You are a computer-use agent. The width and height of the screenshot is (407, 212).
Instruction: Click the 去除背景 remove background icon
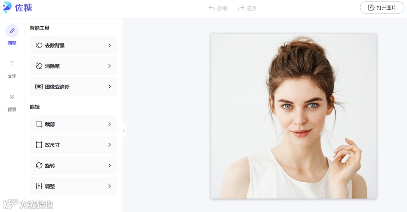click(x=39, y=45)
